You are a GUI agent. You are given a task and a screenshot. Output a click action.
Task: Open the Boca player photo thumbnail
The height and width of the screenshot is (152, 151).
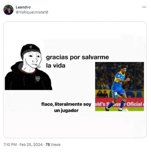pyautogui.click(x=119, y=87)
